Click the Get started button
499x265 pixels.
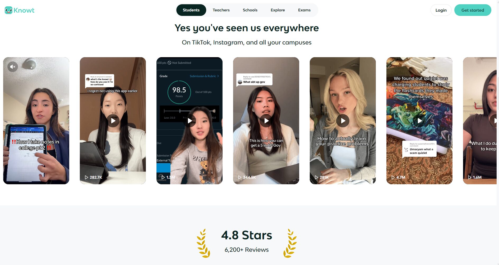(x=473, y=10)
